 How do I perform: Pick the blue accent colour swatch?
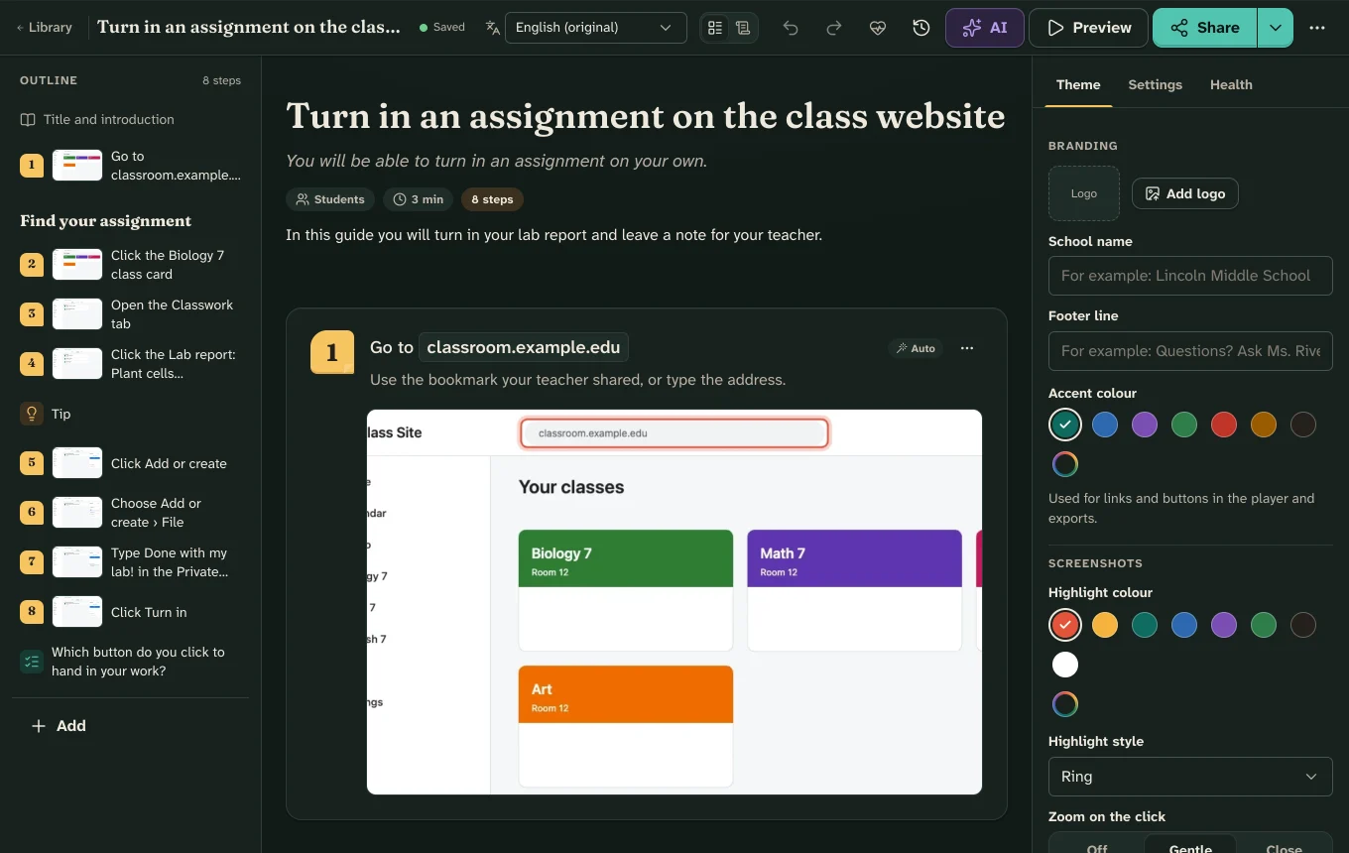1105,425
